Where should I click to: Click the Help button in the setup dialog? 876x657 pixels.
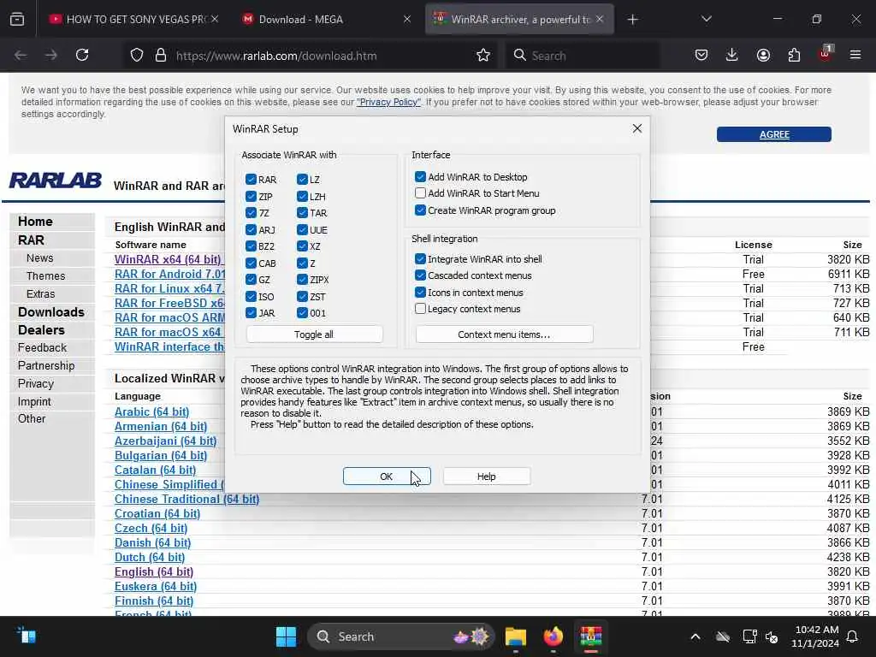486,476
